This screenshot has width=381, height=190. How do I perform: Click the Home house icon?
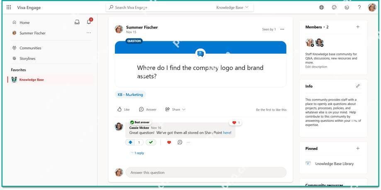pos(14,22)
